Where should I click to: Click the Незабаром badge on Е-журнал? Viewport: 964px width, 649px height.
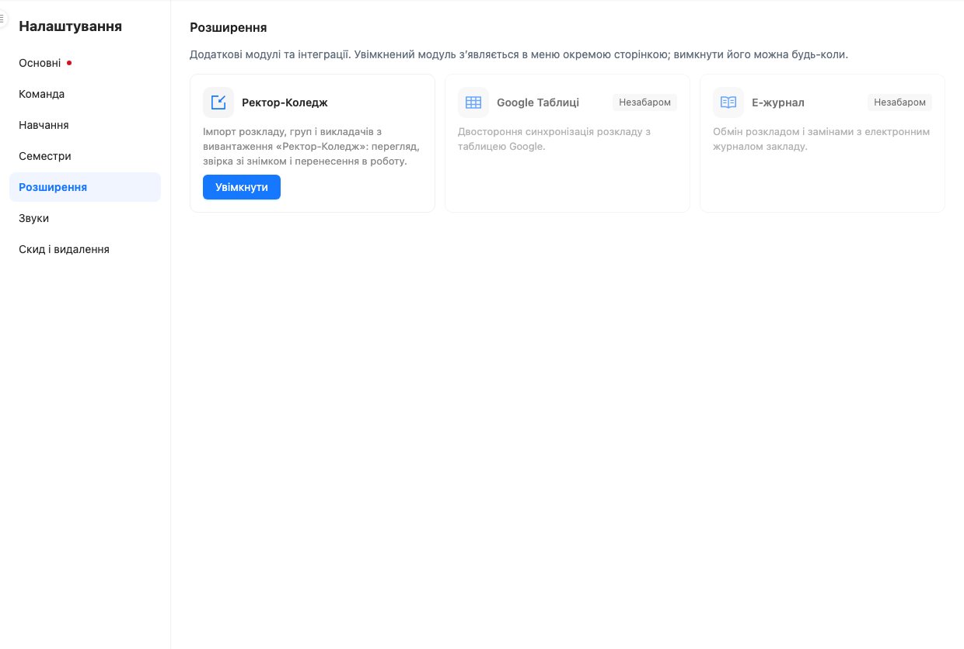pyautogui.click(x=899, y=102)
